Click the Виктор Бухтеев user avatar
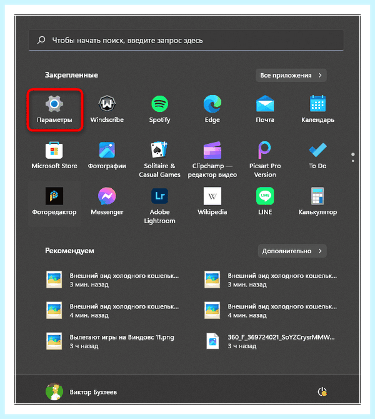The image size is (375, 419). point(54,391)
